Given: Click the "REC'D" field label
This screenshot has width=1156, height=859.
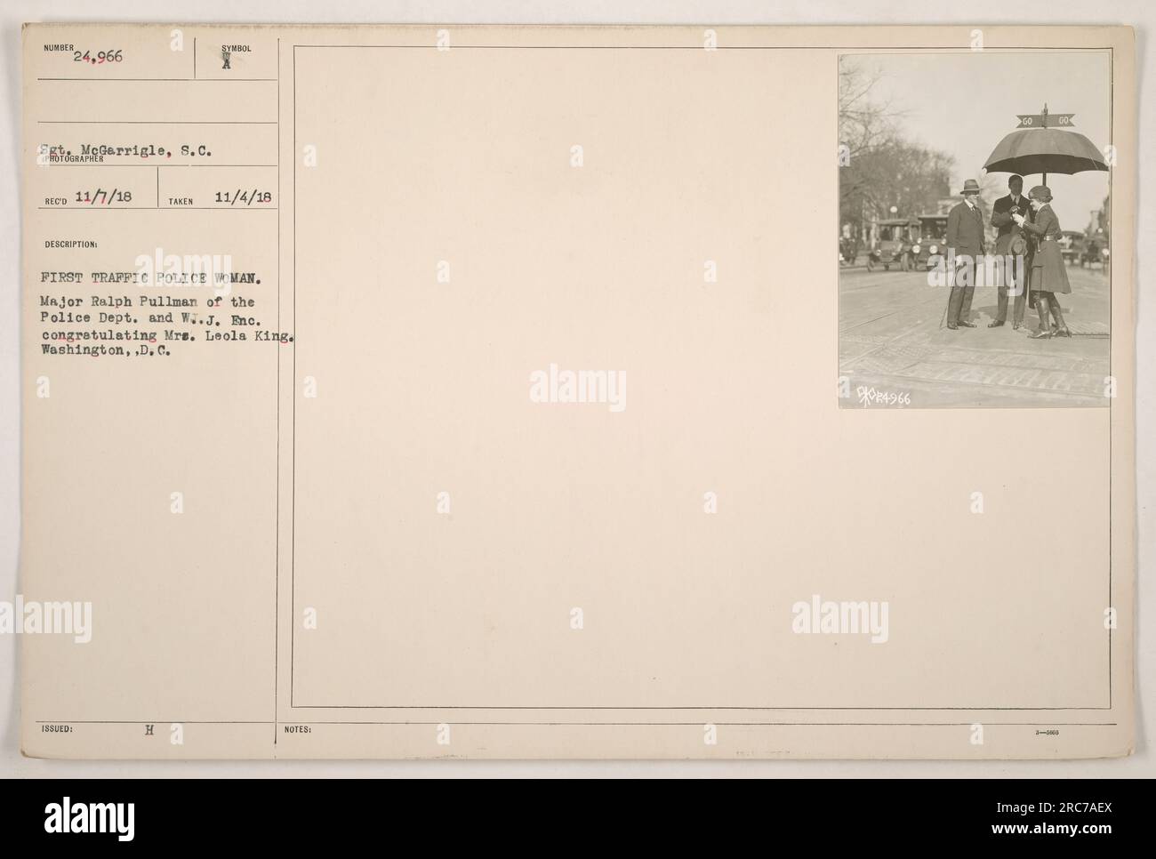Looking at the screenshot, I should coord(55,204).
